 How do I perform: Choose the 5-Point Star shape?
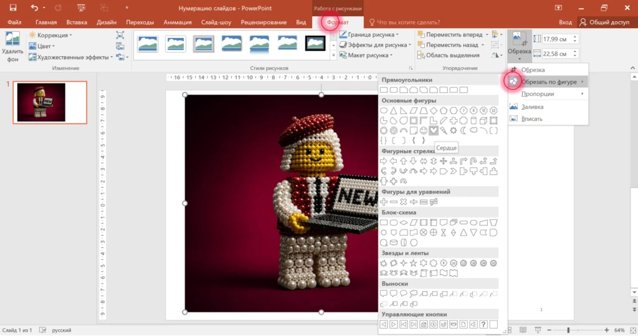[414, 263]
